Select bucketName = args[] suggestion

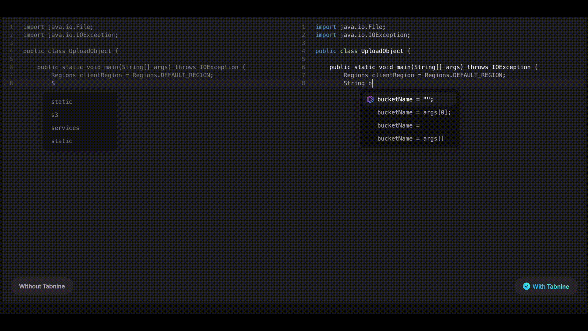point(410,138)
